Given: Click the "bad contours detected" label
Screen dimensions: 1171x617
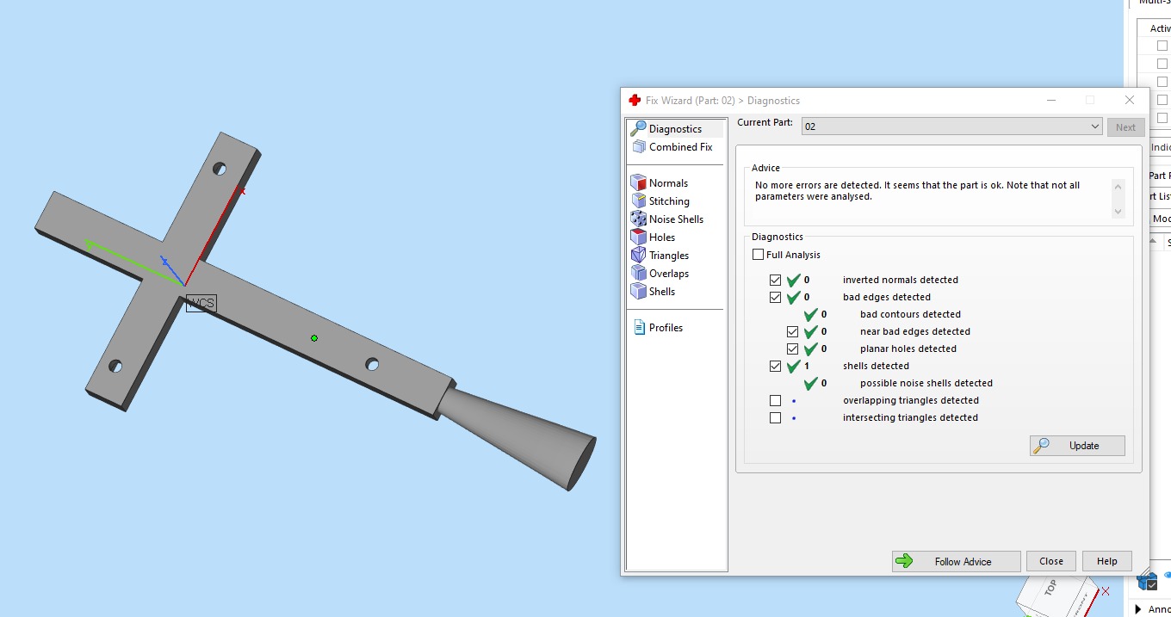Looking at the screenshot, I should pyautogui.click(x=910, y=314).
